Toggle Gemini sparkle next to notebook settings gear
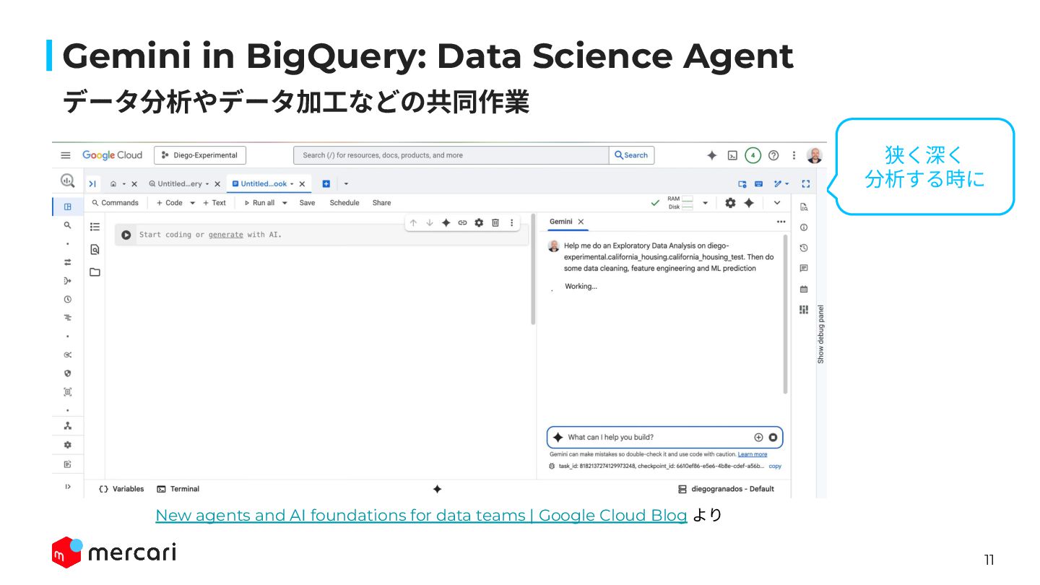1040x585 pixels. point(749,203)
